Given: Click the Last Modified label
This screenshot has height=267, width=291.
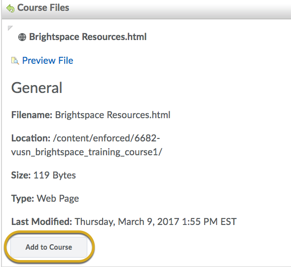Looking at the screenshot, I should [41, 222].
